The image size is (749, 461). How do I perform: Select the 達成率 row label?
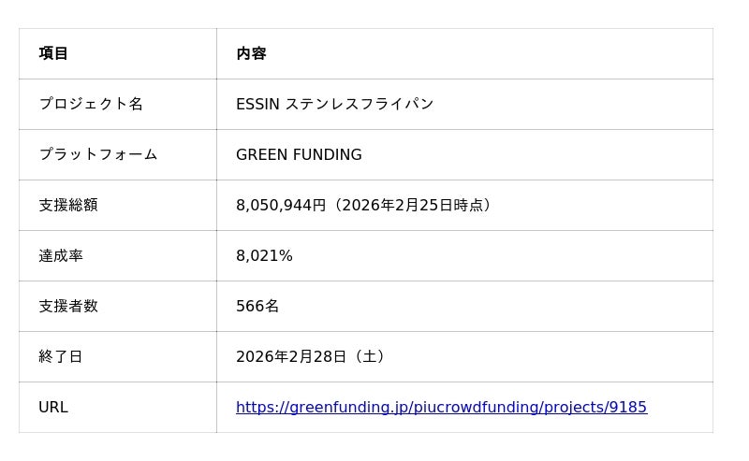pos(61,256)
